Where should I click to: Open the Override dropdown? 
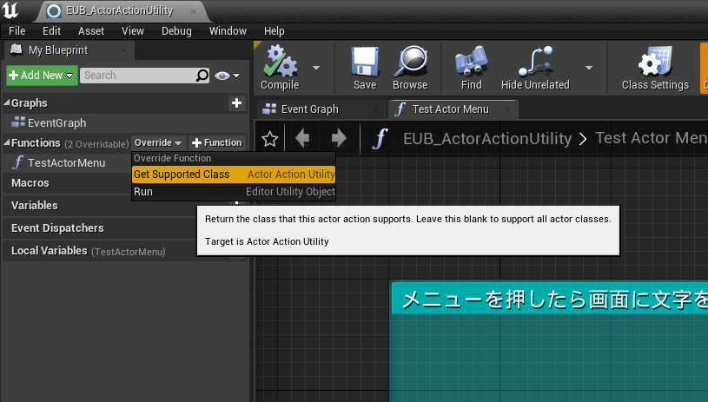tap(158, 143)
